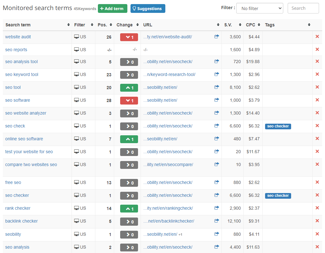
Task: Sort by S.V. column arrows
Action: pos(240,25)
